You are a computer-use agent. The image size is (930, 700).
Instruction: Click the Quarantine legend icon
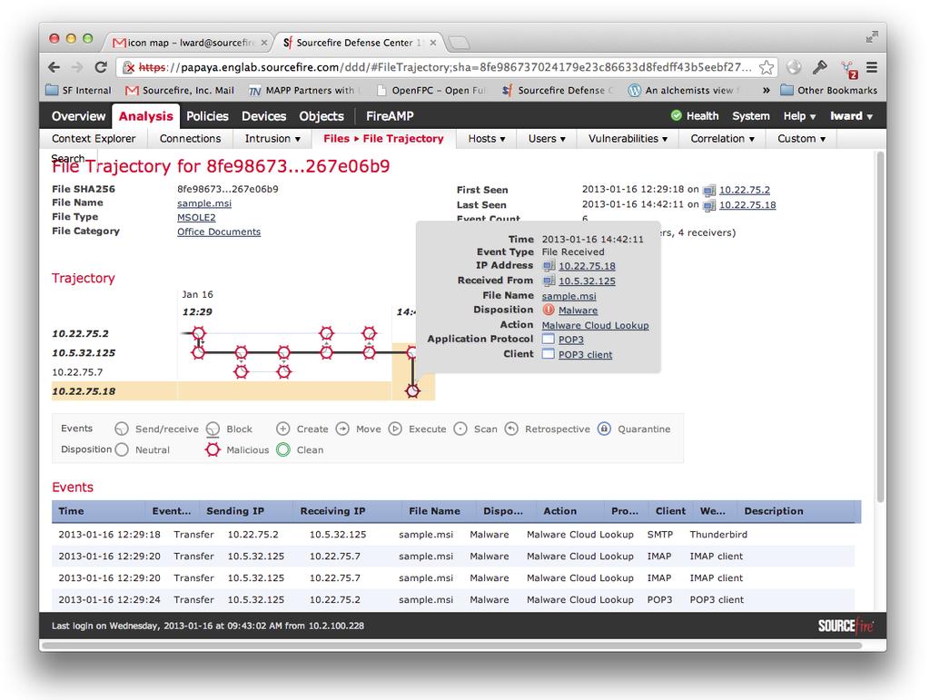tap(604, 429)
